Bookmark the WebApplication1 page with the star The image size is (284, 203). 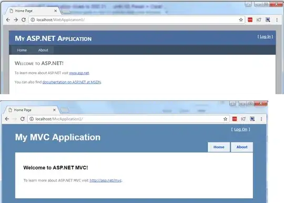coord(241,20)
